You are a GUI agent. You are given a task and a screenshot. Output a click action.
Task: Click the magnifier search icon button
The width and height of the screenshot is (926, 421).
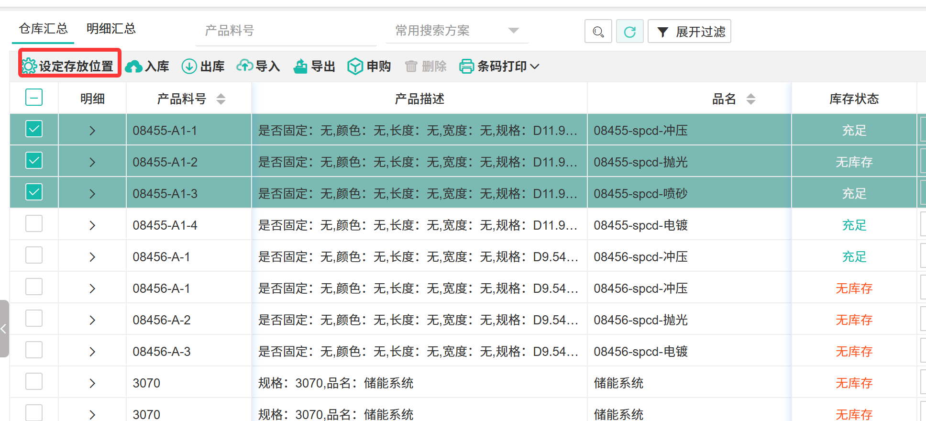pos(598,32)
